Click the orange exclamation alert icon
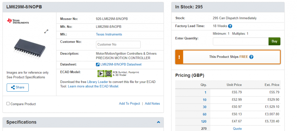 [x=179, y=57]
